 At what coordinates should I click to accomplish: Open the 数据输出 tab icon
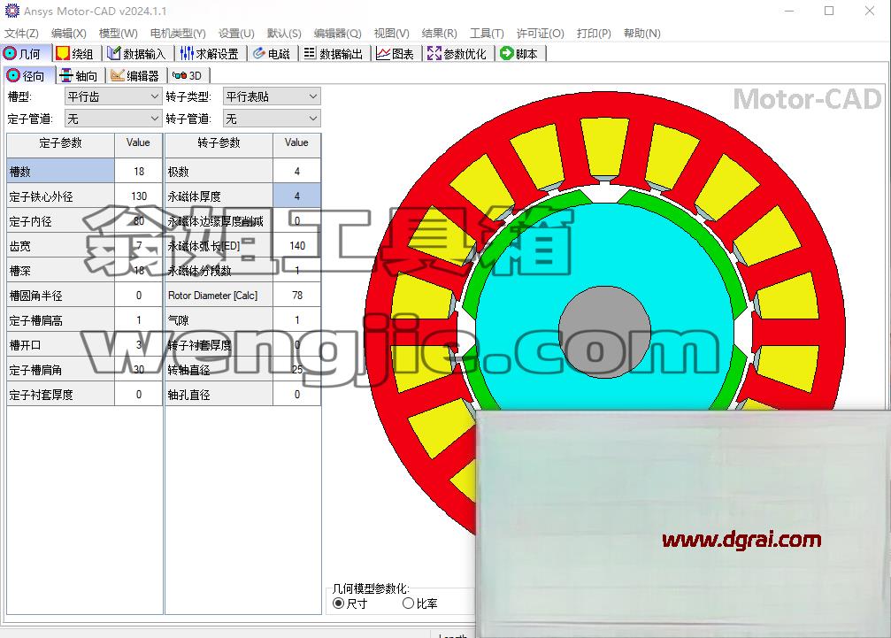[310, 53]
